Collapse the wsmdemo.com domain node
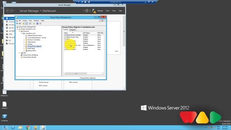 (22, 34)
